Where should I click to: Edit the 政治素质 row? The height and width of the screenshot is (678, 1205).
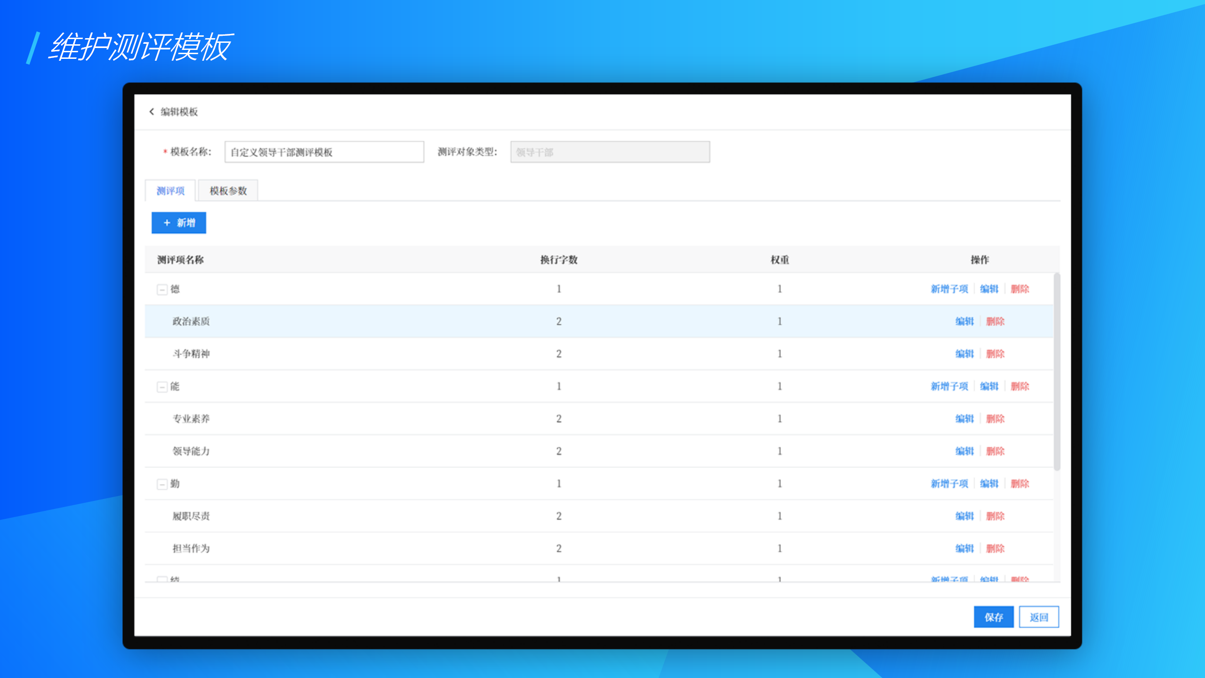(x=964, y=322)
